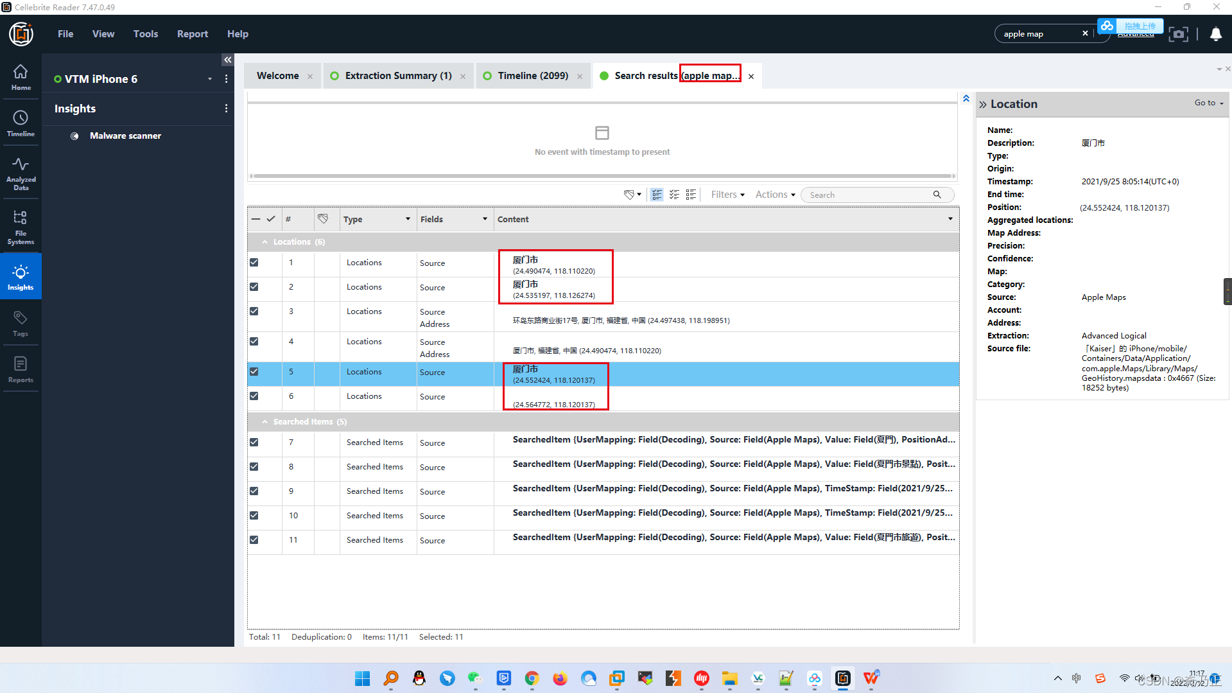Open the Actions dropdown
The width and height of the screenshot is (1232, 693).
click(775, 195)
